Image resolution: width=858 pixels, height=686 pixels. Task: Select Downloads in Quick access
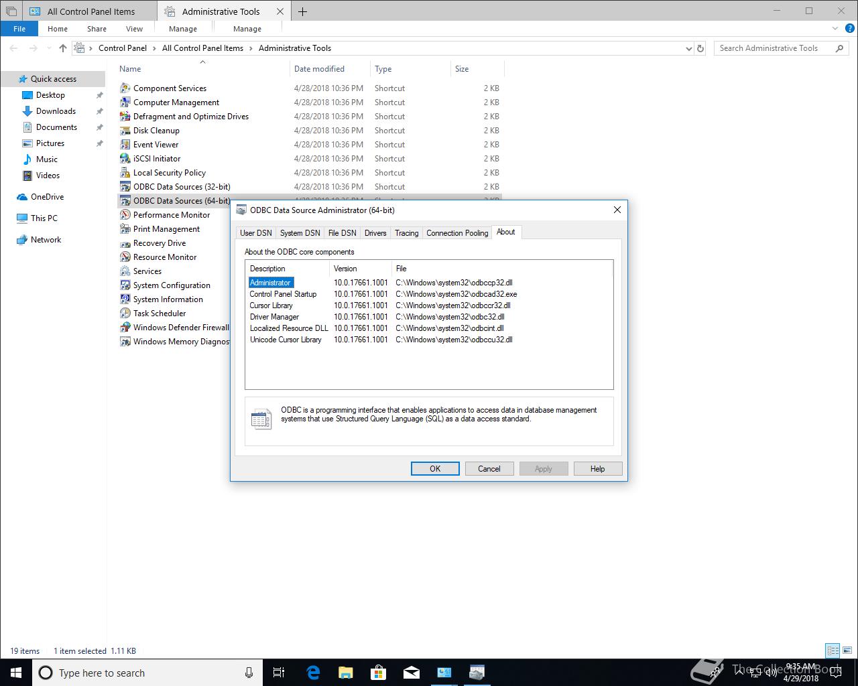point(56,111)
